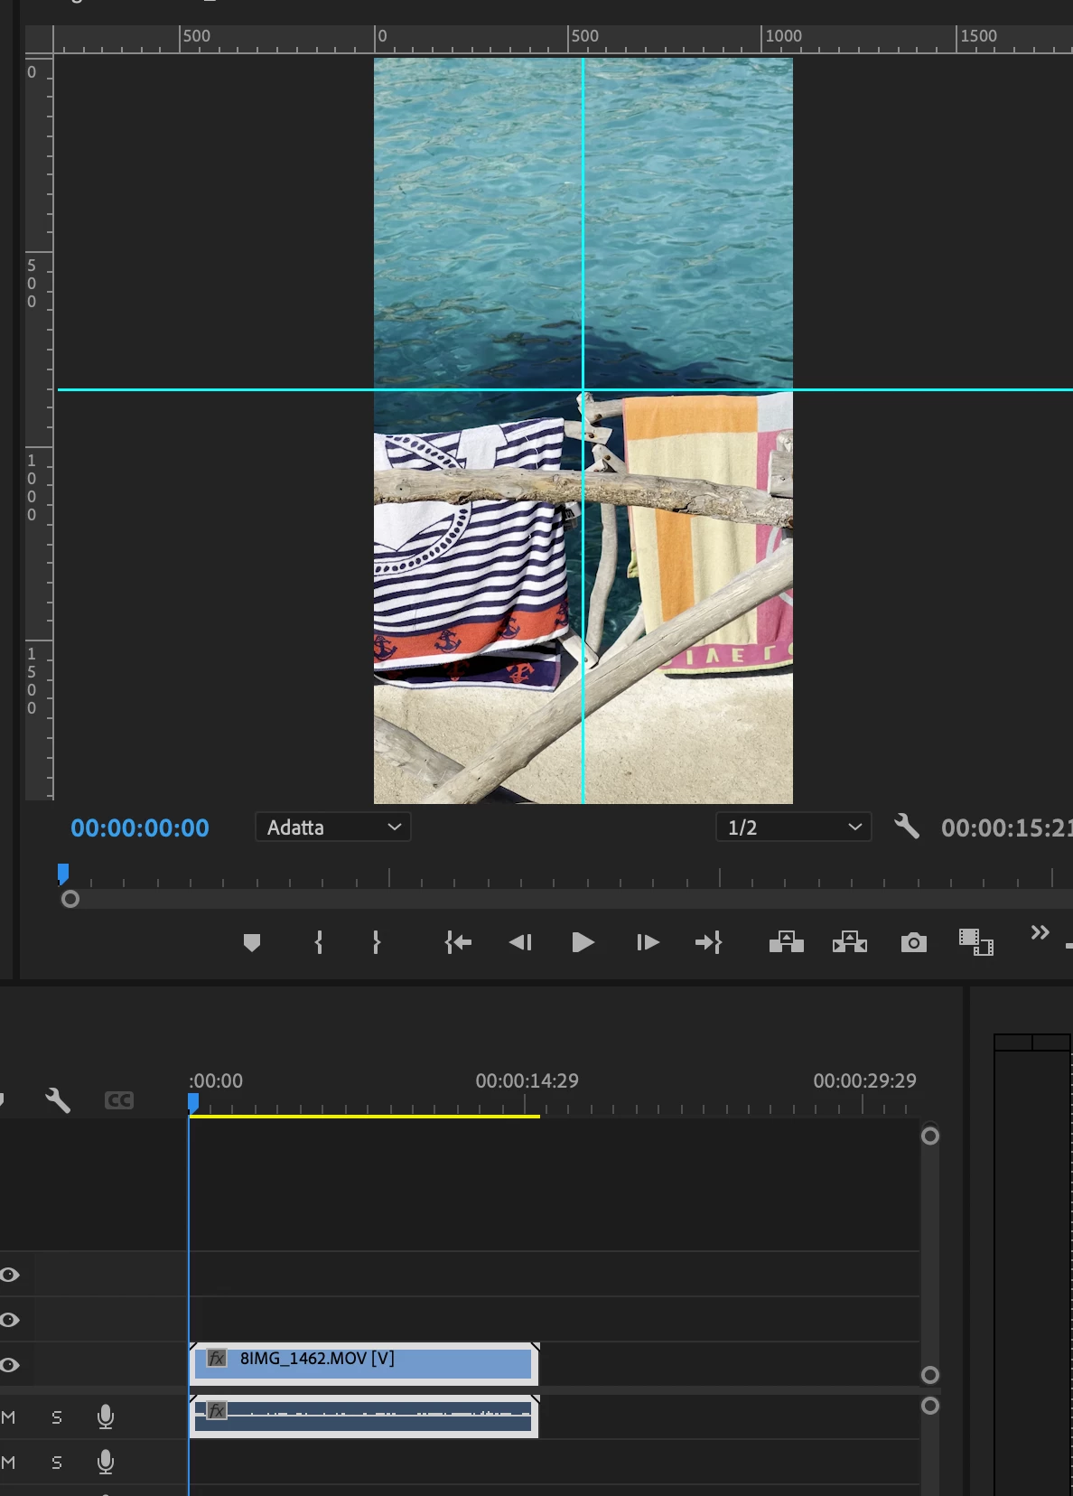
Task: Go to In point
Action: click(x=458, y=943)
